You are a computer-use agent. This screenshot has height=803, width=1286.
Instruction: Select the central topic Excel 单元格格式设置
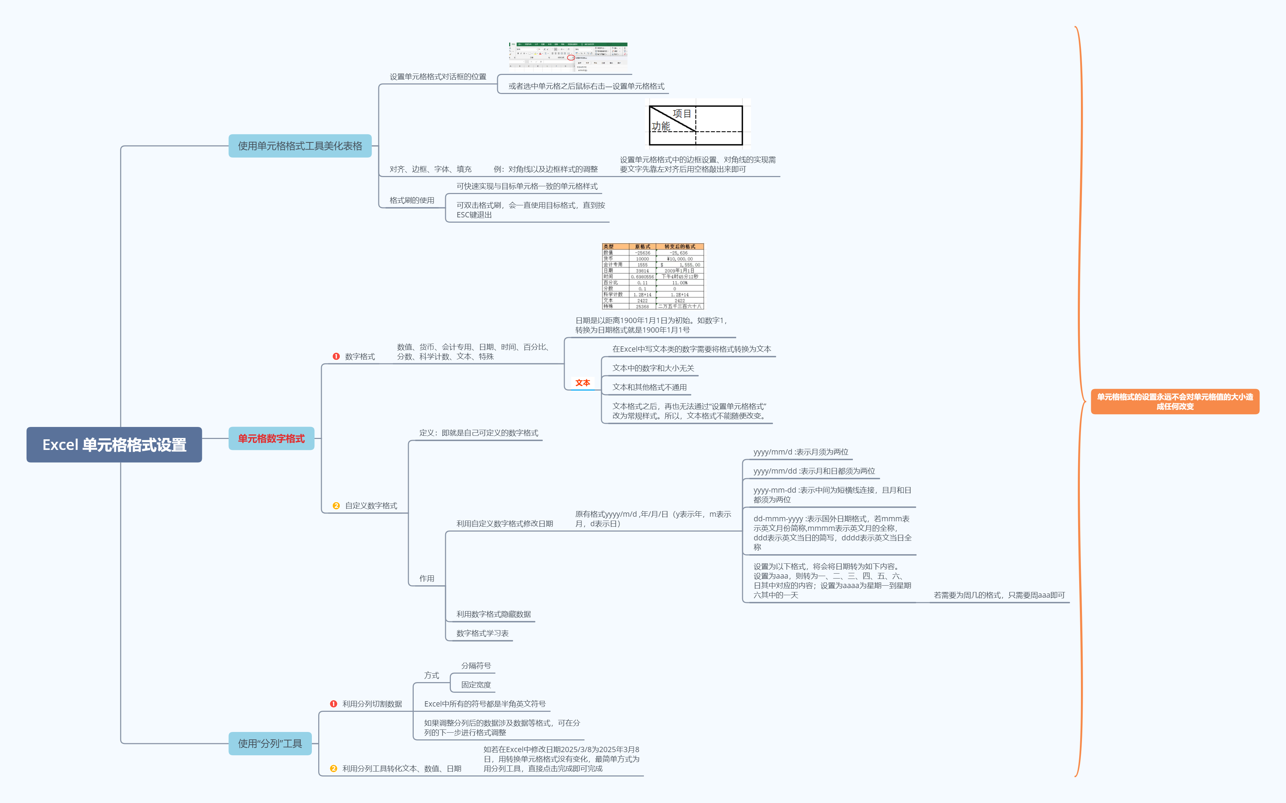[114, 445]
